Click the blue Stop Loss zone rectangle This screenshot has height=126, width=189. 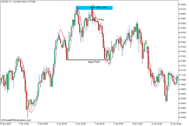(x=94, y=8)
